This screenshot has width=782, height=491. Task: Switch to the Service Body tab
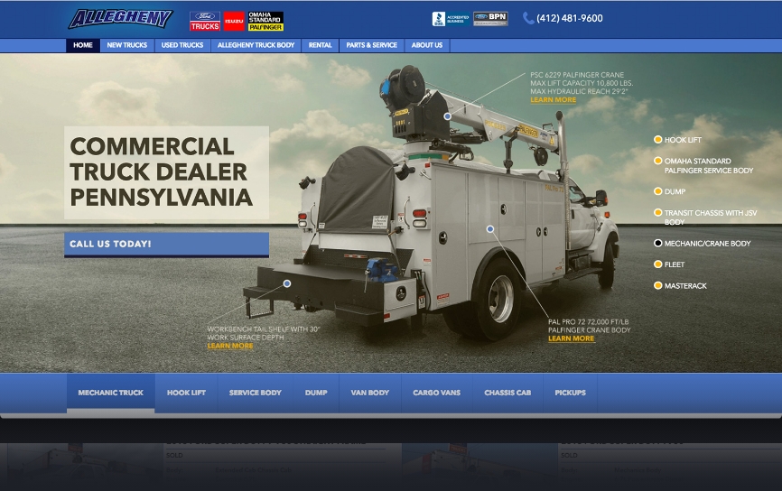coord(256,393)
